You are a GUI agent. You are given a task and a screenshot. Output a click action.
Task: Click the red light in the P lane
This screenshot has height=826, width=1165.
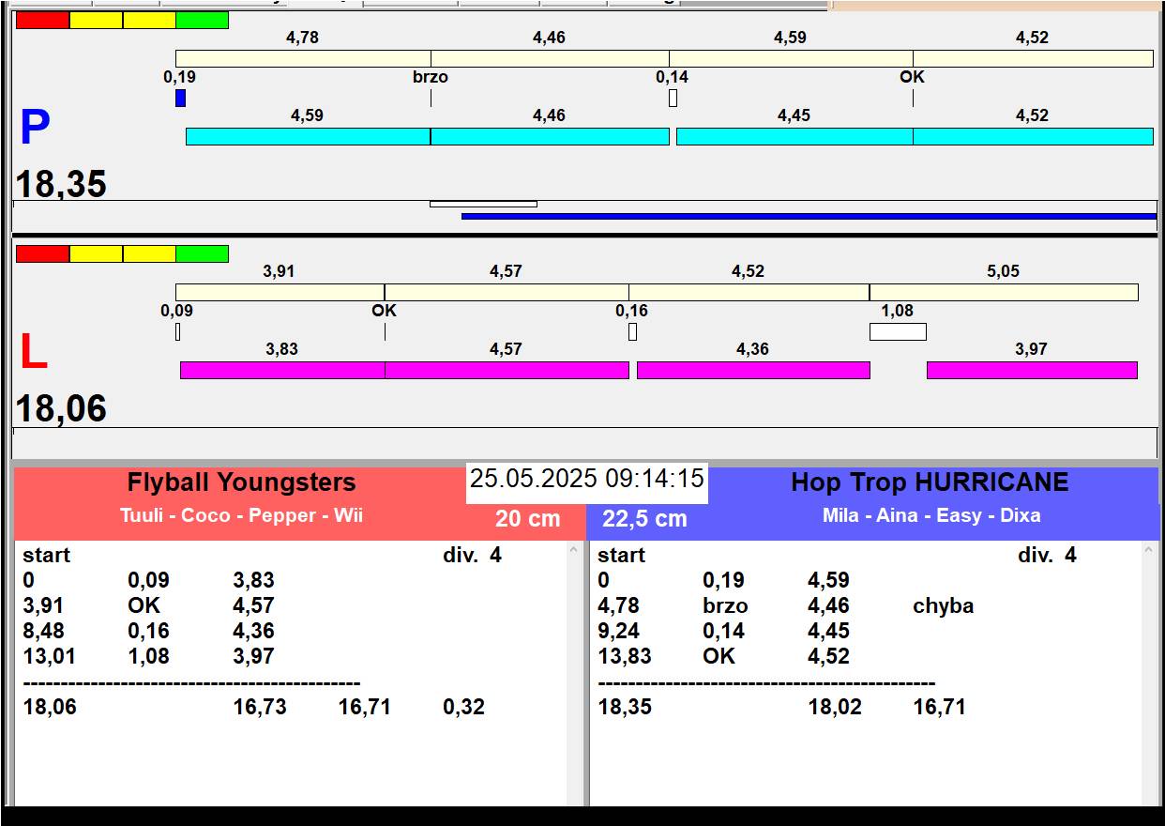43,20
